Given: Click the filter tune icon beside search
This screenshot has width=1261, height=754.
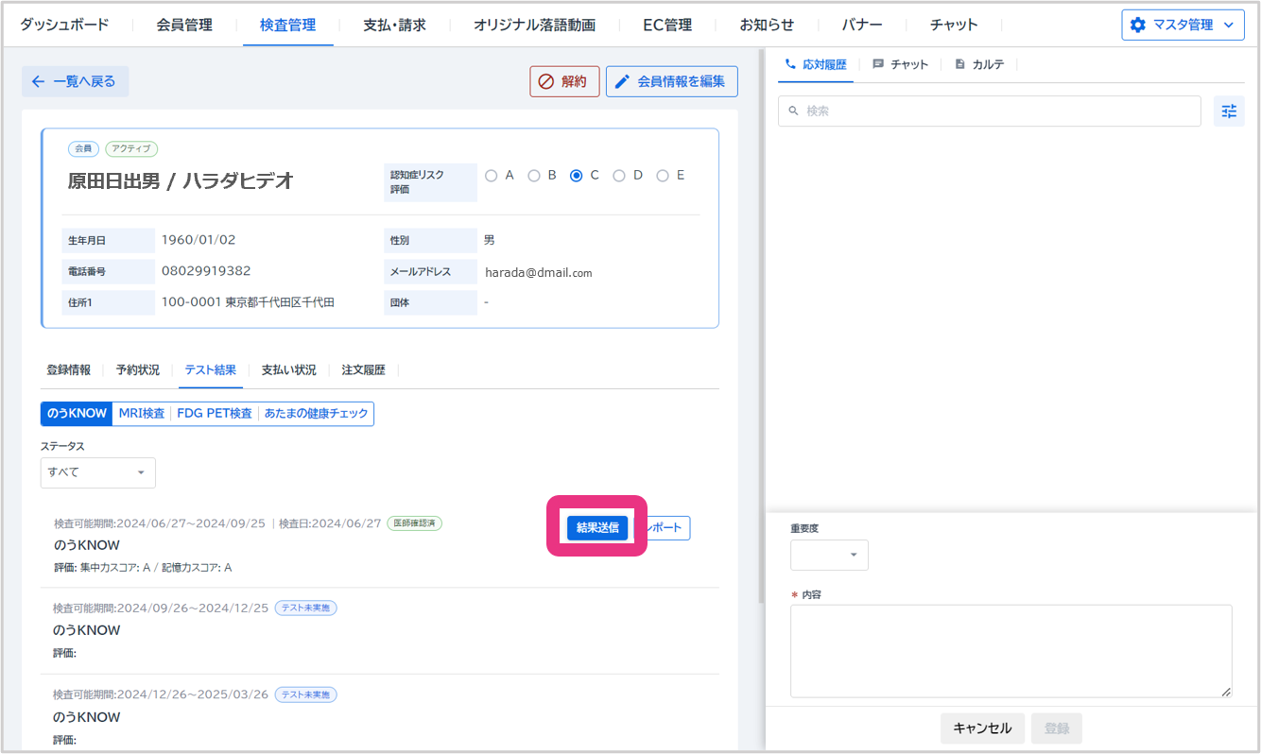Looking at the screenshot, I should [1228, 111].
